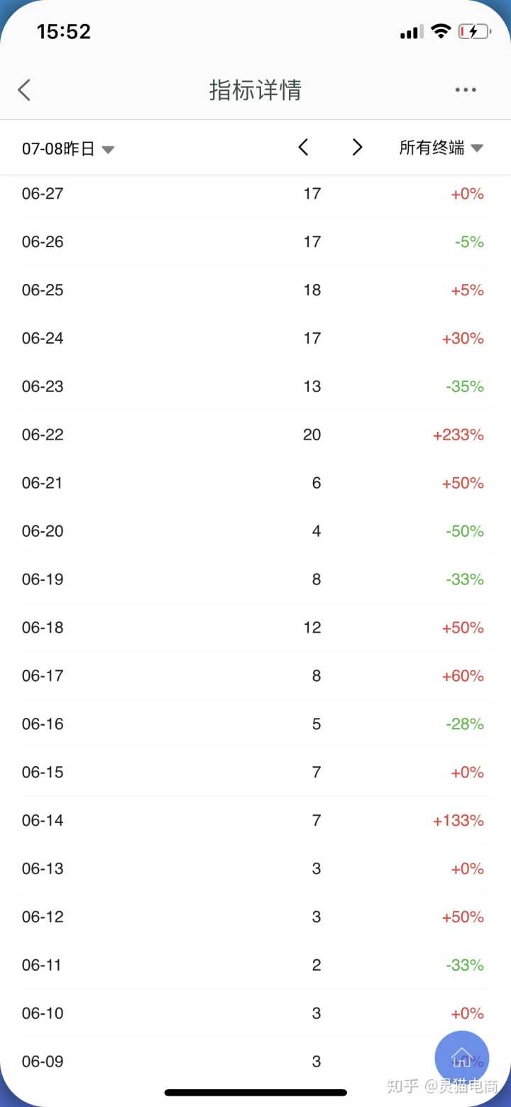Tap the 指标详情 page title
The height and width of the screenshot is (1107, 511).
[x=255, y=90]
